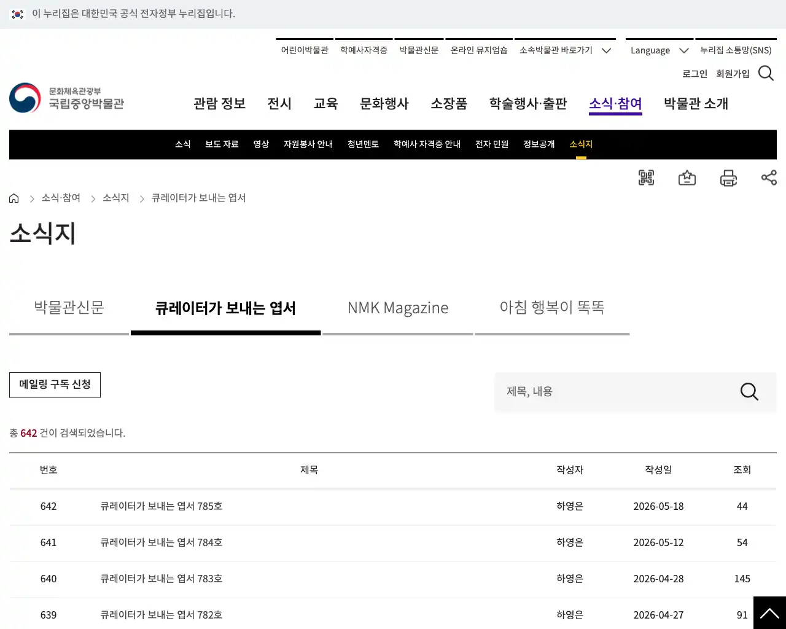786x629 pixels.
Task: Click 소식지 in the breadcrumb
Action: [115, 198]
